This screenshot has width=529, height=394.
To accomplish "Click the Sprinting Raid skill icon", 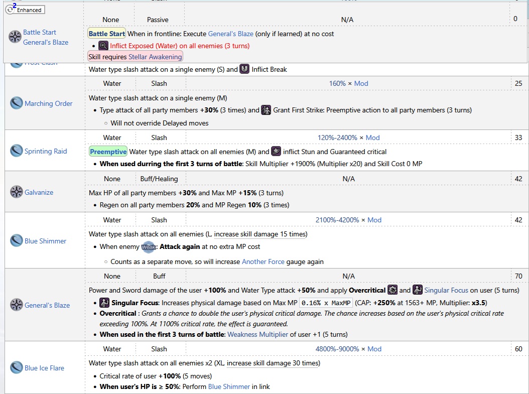I will pos(17,151).
